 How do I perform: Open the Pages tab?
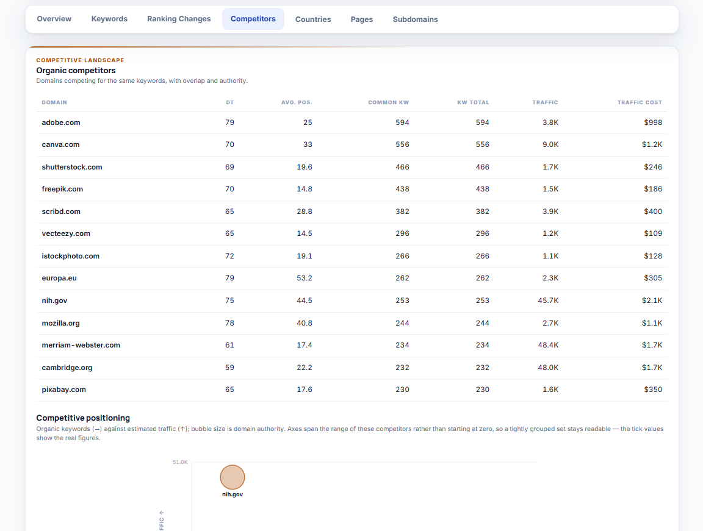(362, 20)
